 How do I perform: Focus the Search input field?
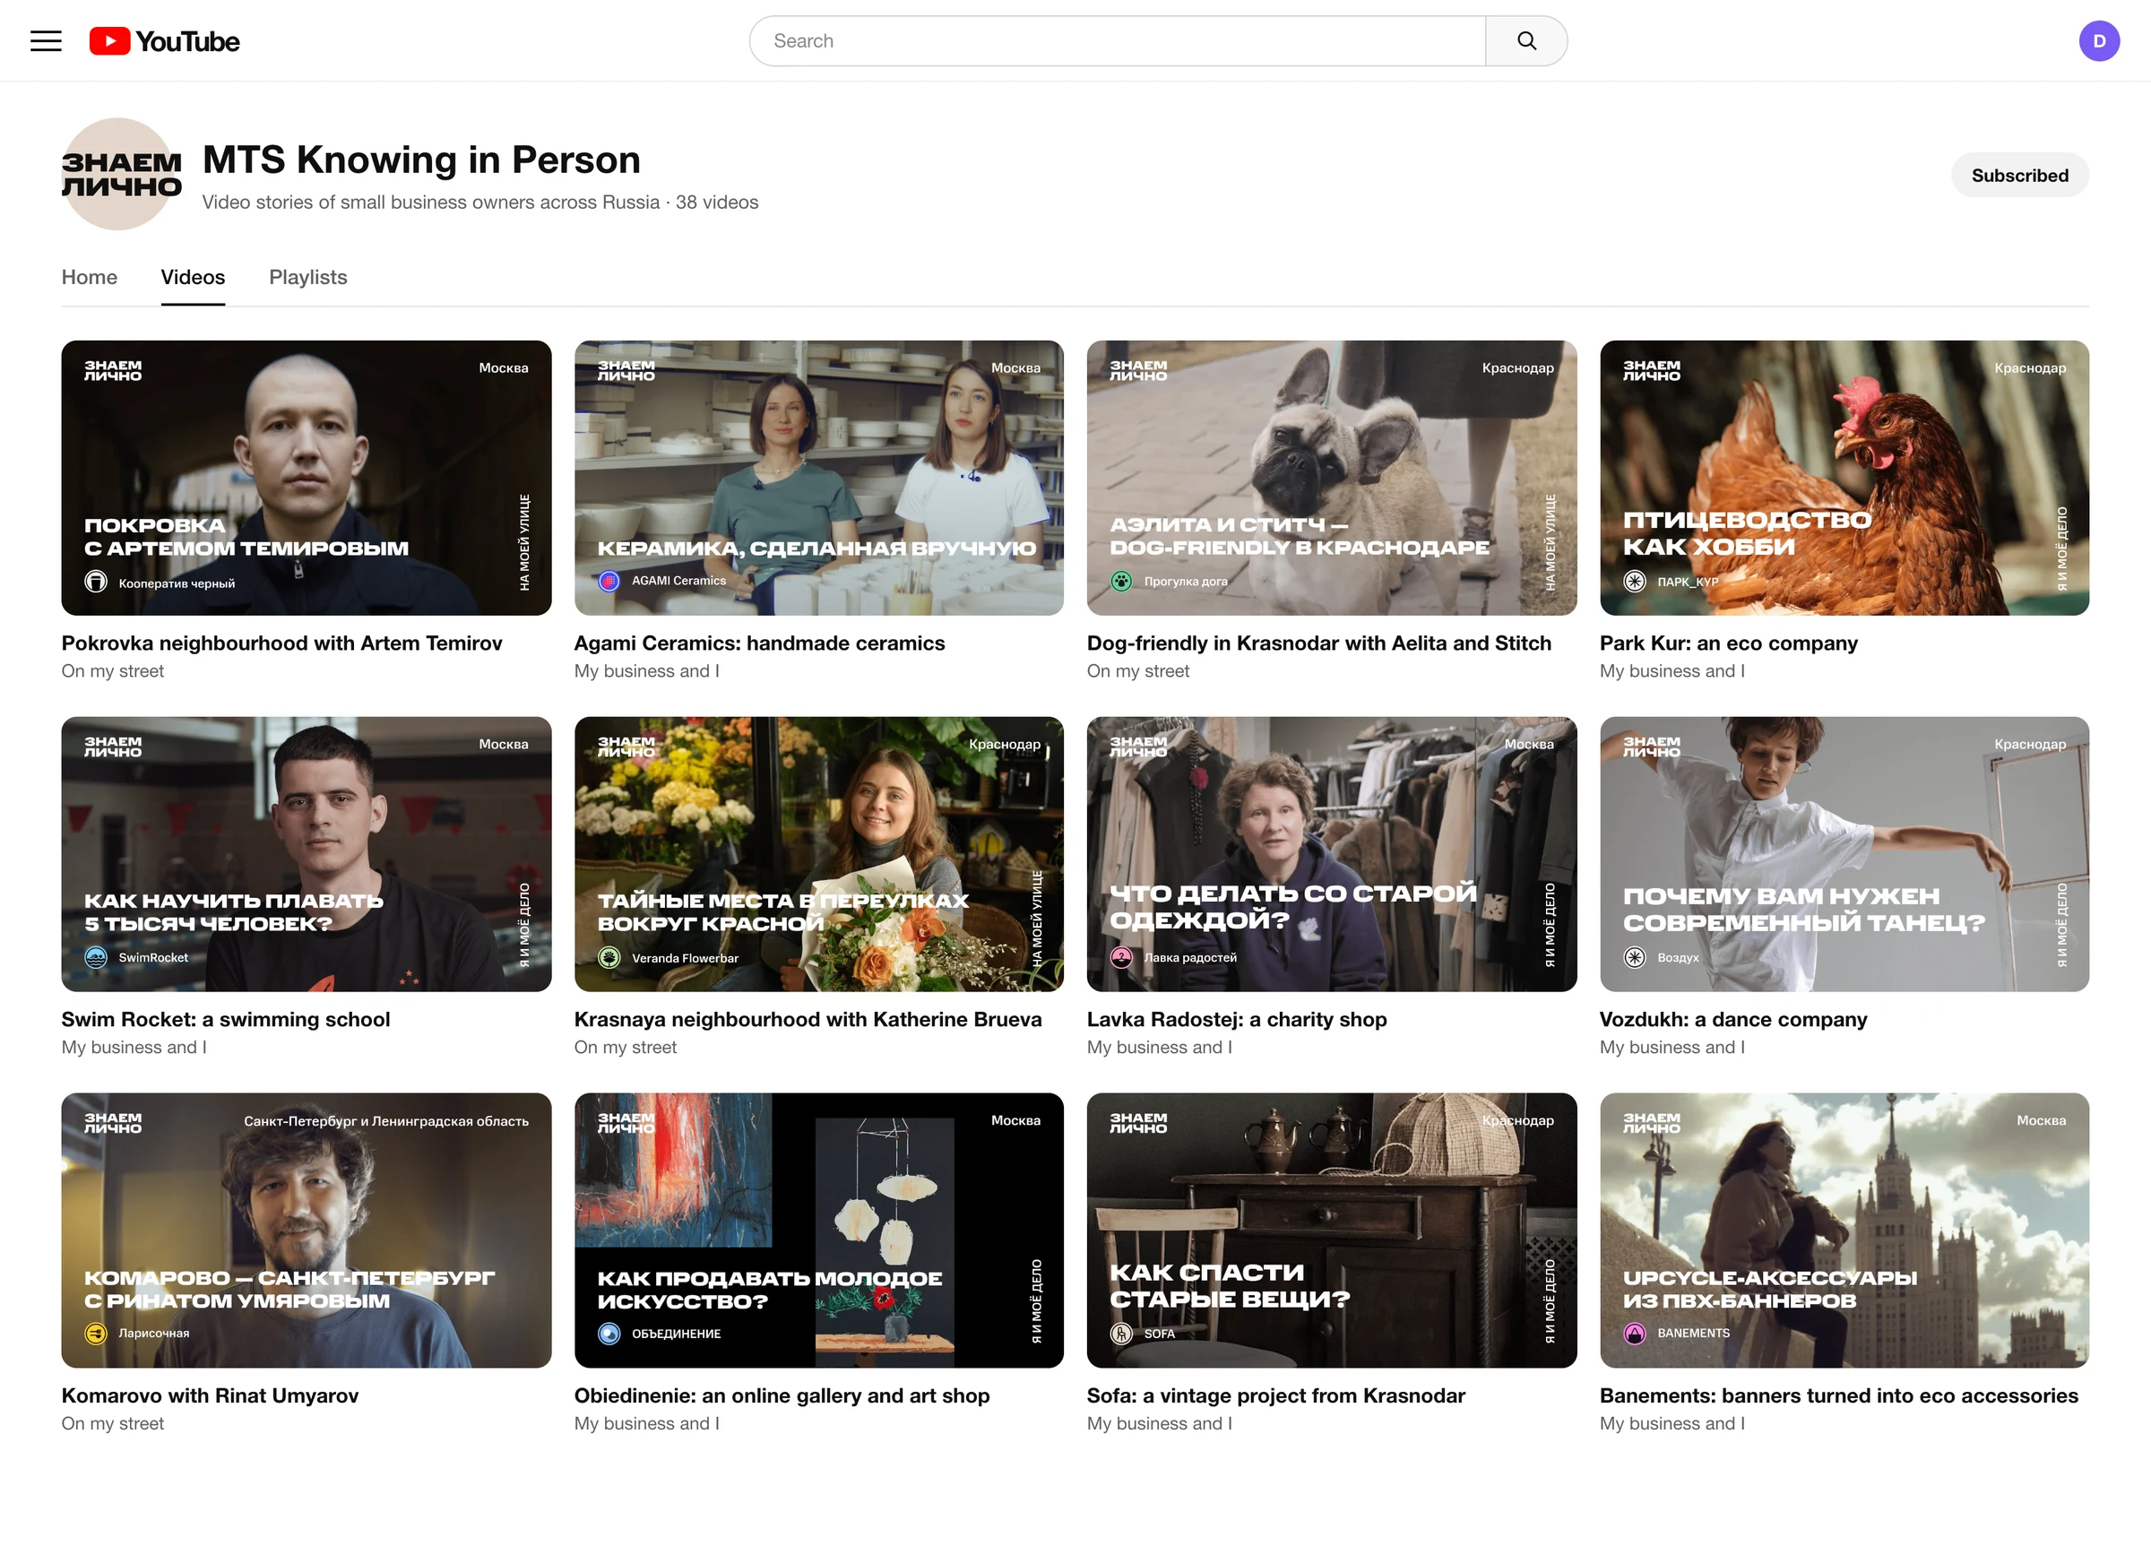1118,41
